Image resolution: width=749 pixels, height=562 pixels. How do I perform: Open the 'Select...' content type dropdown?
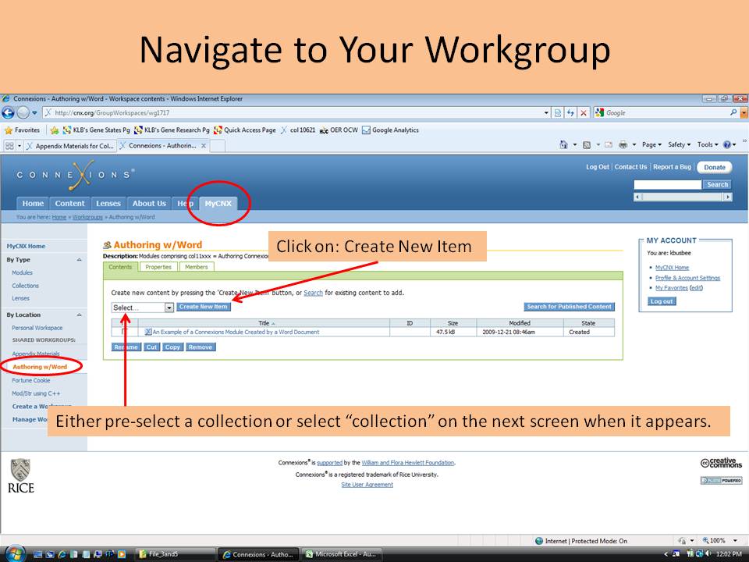tap(143, 308)
